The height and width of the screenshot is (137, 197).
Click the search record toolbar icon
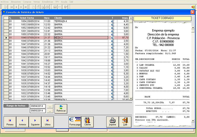6,7
